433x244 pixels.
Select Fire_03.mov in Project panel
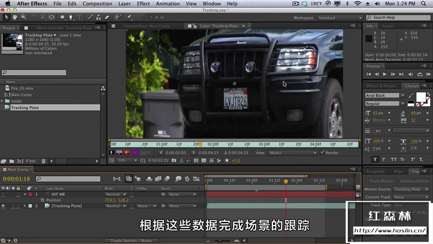coord(22,88)
